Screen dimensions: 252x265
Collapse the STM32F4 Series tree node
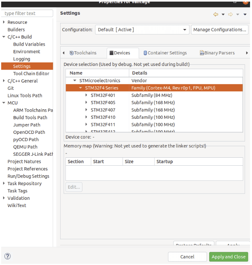(x=80, y=88)
